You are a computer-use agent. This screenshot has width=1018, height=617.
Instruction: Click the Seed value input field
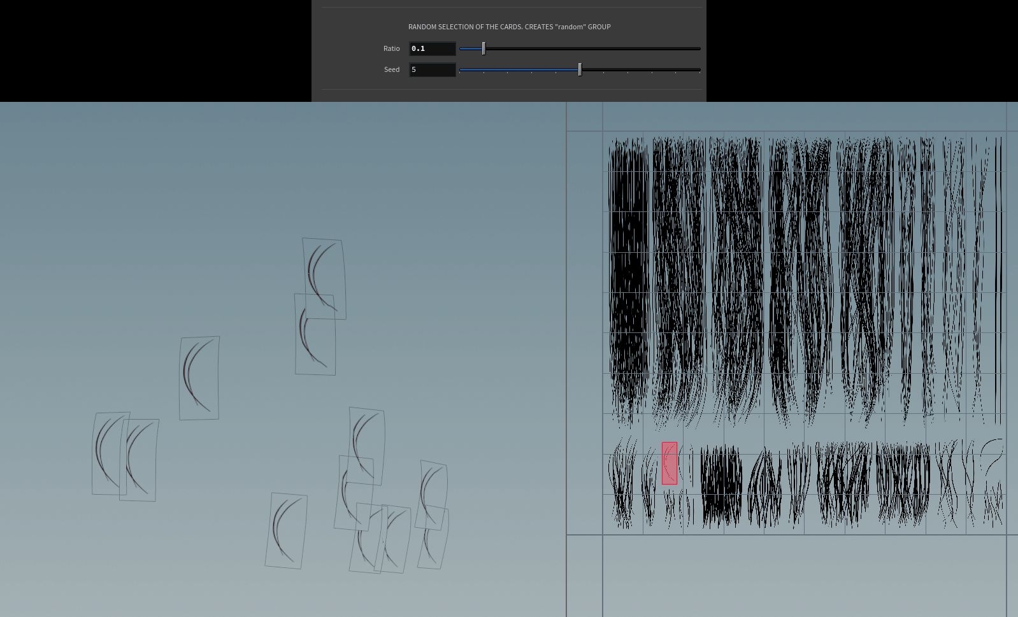pyautogui.click(x=432, y=69)
